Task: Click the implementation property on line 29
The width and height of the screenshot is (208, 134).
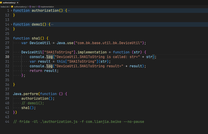Action: coord(92,52)
